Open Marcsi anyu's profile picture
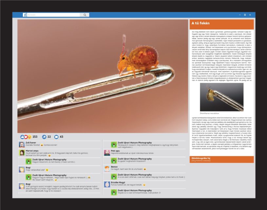The width and height of the screenshot is (267, 210). (22, 153)
